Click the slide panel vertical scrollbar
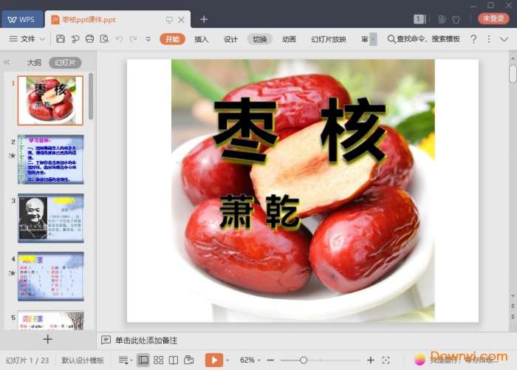Screen dimensions: 517x370 tap(91, 96)
